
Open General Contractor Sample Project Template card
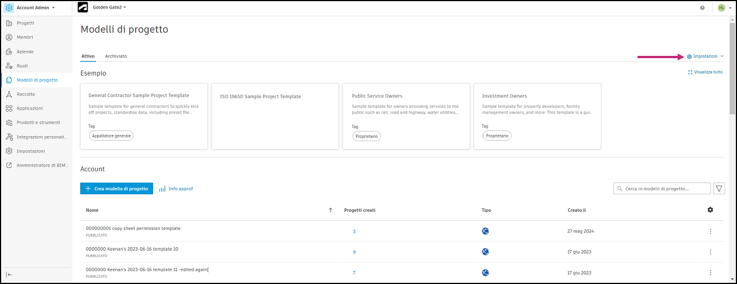[144, 116]
